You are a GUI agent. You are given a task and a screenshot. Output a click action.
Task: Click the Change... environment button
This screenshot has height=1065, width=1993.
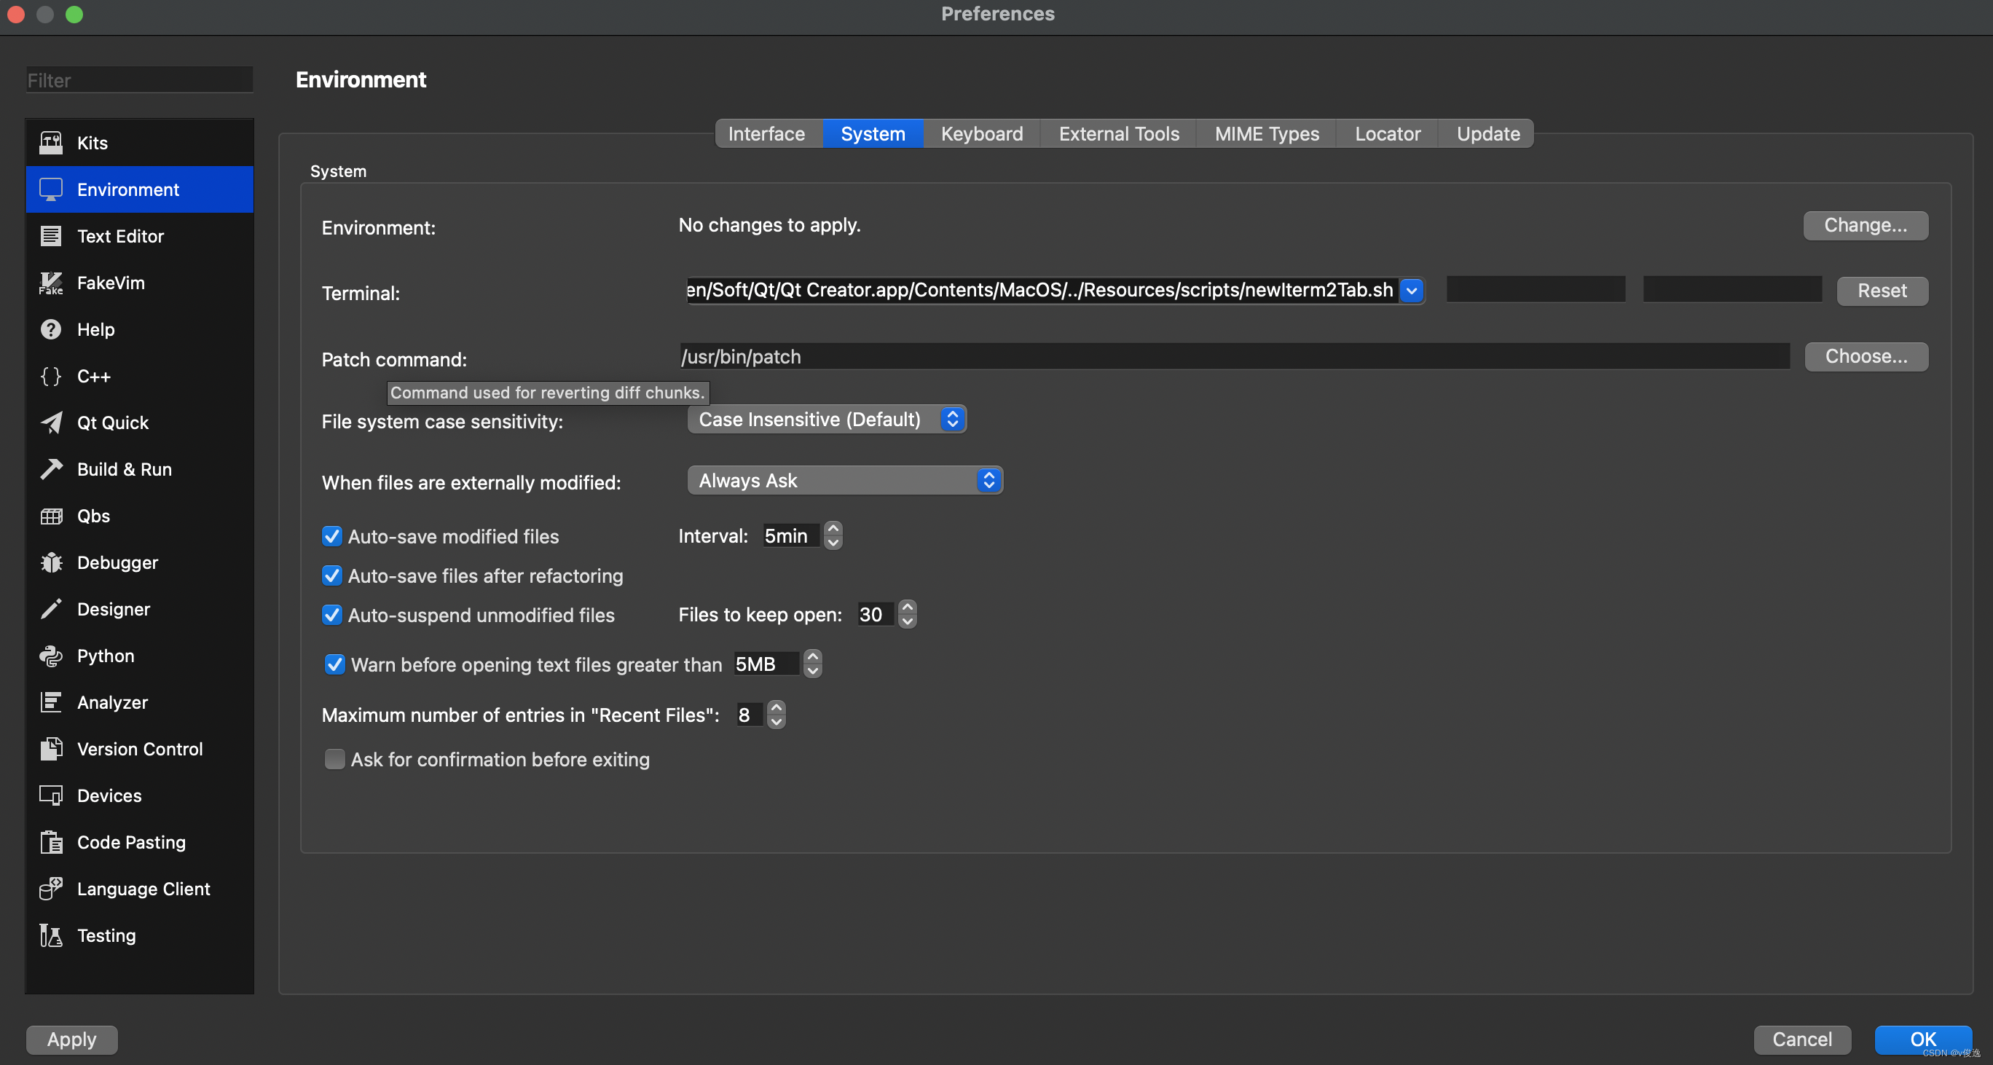1865,225
